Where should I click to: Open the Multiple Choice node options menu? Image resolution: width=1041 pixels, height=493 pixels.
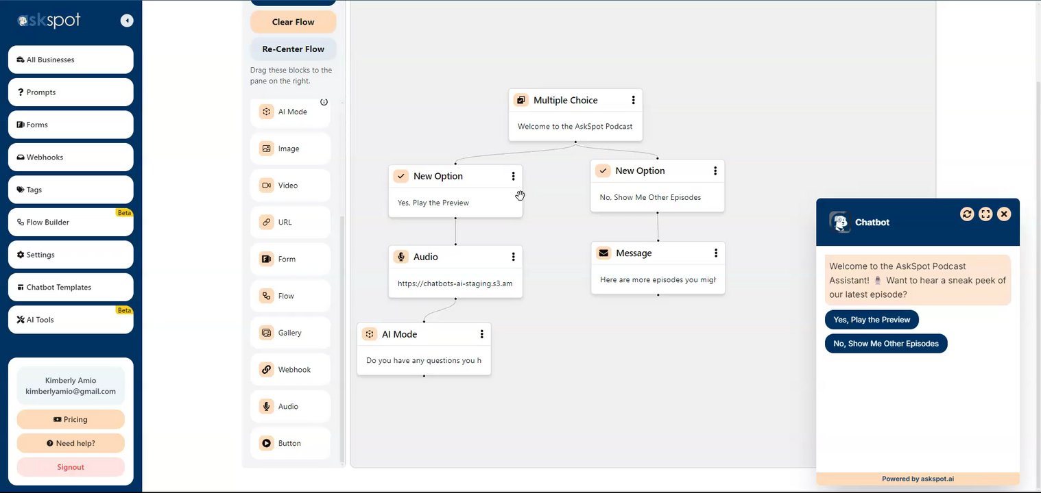tap(633, 100)
